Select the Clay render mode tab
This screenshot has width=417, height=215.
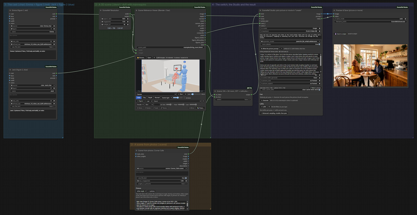click(x=144, y=98)
